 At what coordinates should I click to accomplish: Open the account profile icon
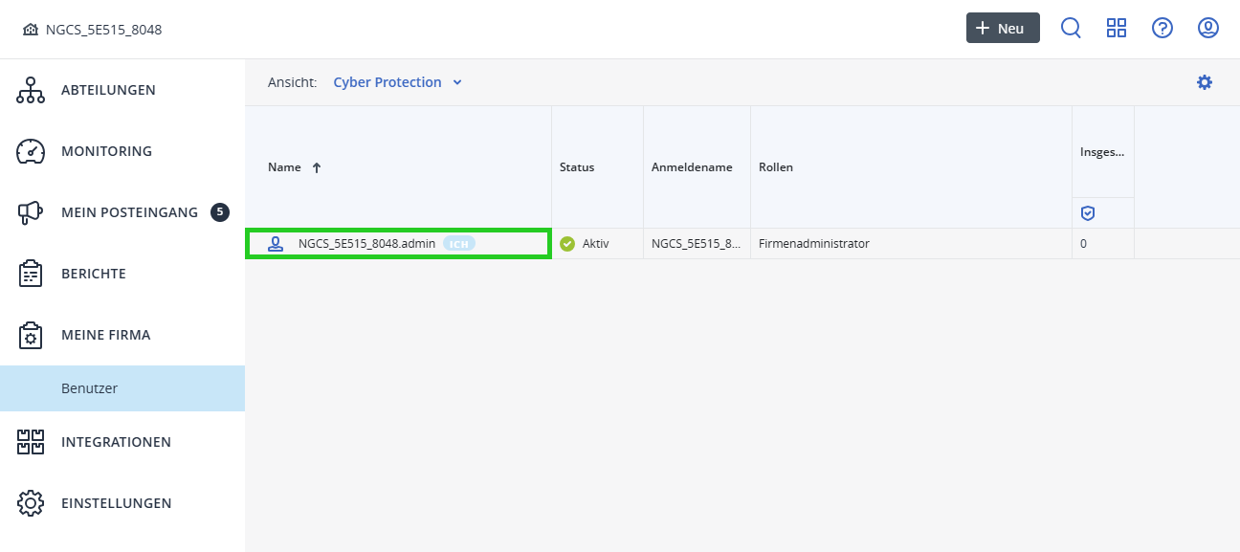(x=1207, y=28)
